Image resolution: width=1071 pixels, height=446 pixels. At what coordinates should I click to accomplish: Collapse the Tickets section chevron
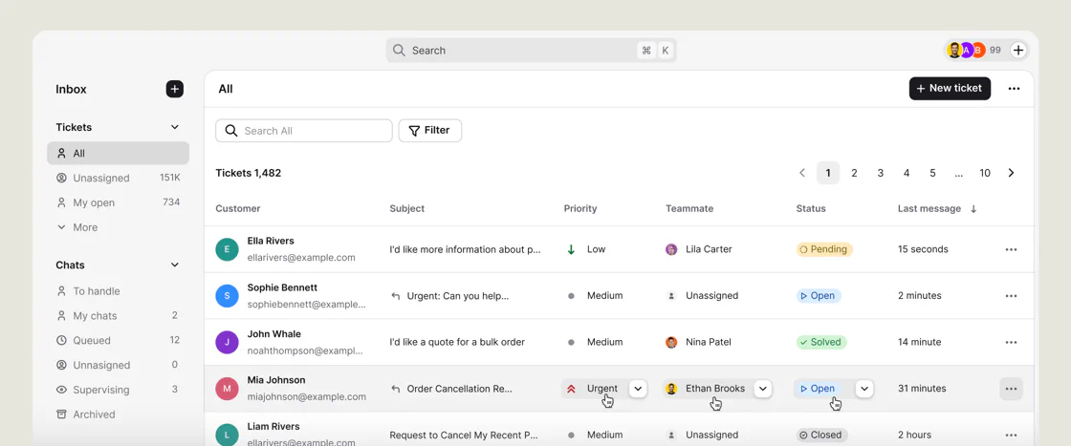click(x=175, y=128)
